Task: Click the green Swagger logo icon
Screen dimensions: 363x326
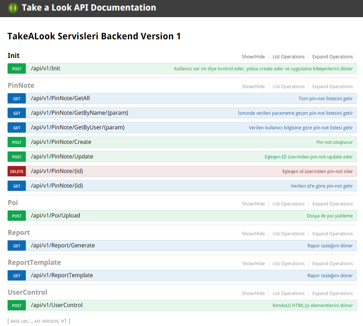Action: [x=13, y=8]
